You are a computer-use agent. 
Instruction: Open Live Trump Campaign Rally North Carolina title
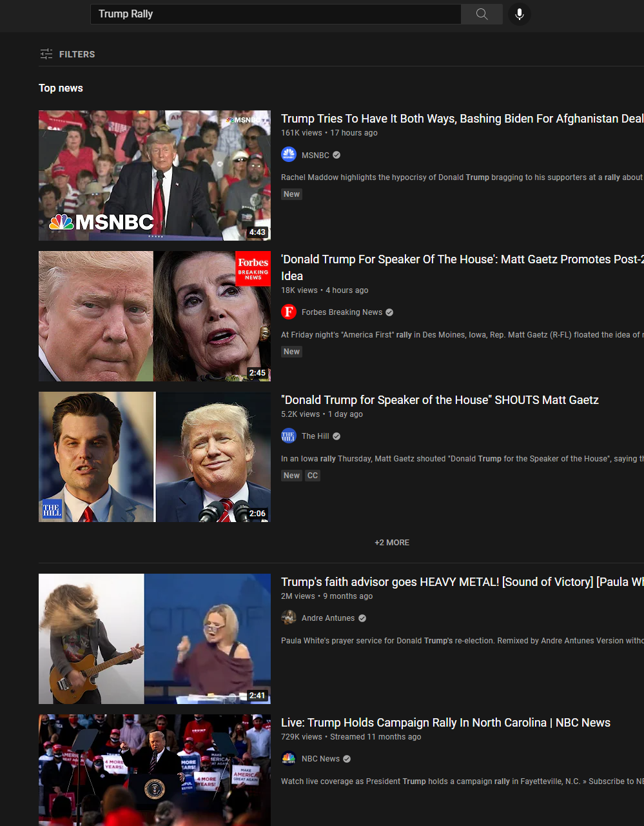(x=445, y=723)
